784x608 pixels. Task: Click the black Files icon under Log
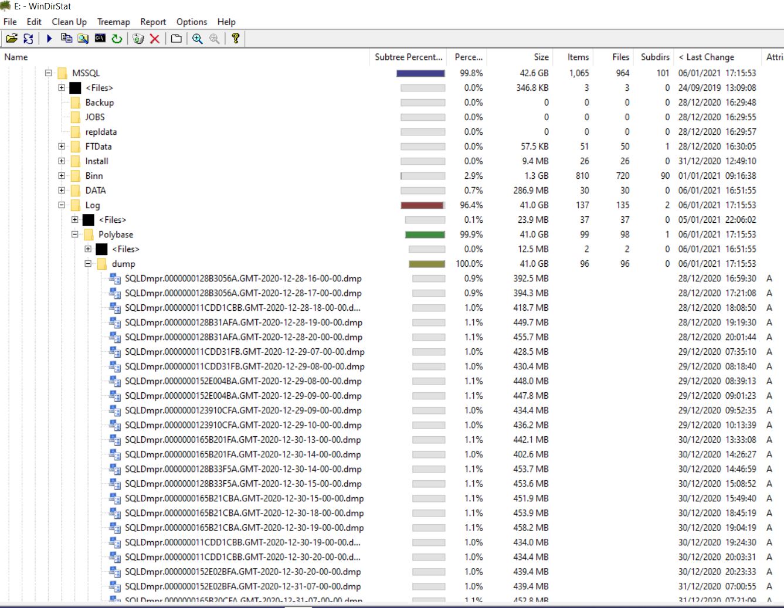(89, 220)
